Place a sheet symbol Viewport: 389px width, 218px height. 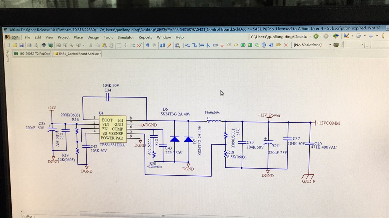point(243,45)
